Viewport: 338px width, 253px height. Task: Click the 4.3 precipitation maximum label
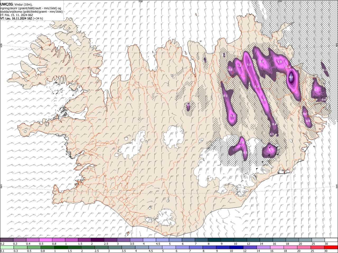click(x=291, y=77)
